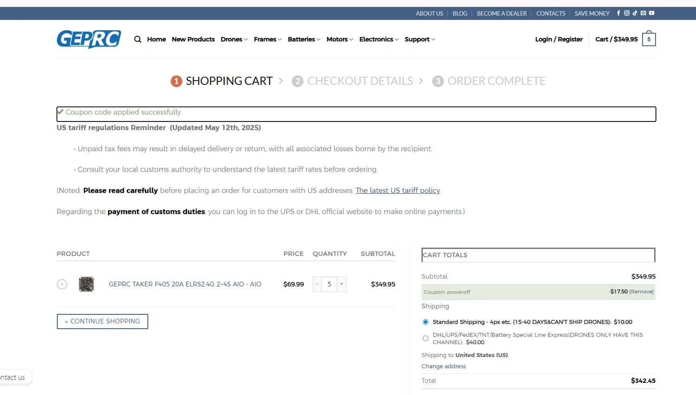This screenshot has width=696, height=395.
Task: Click the quantity input field showing 5
Action: pyautogui.click(x=329, y=284)
